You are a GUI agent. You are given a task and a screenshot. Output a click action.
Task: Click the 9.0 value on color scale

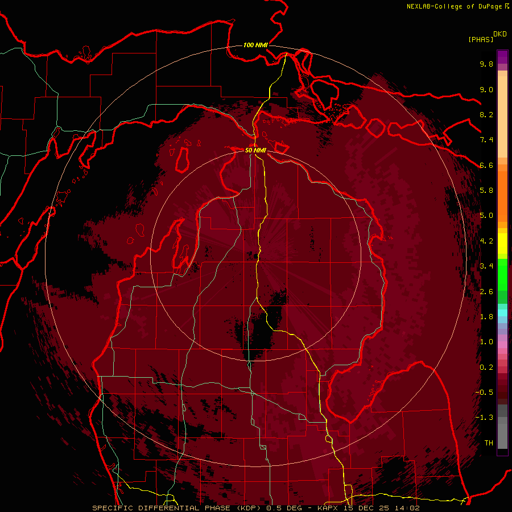coord(486,89)
